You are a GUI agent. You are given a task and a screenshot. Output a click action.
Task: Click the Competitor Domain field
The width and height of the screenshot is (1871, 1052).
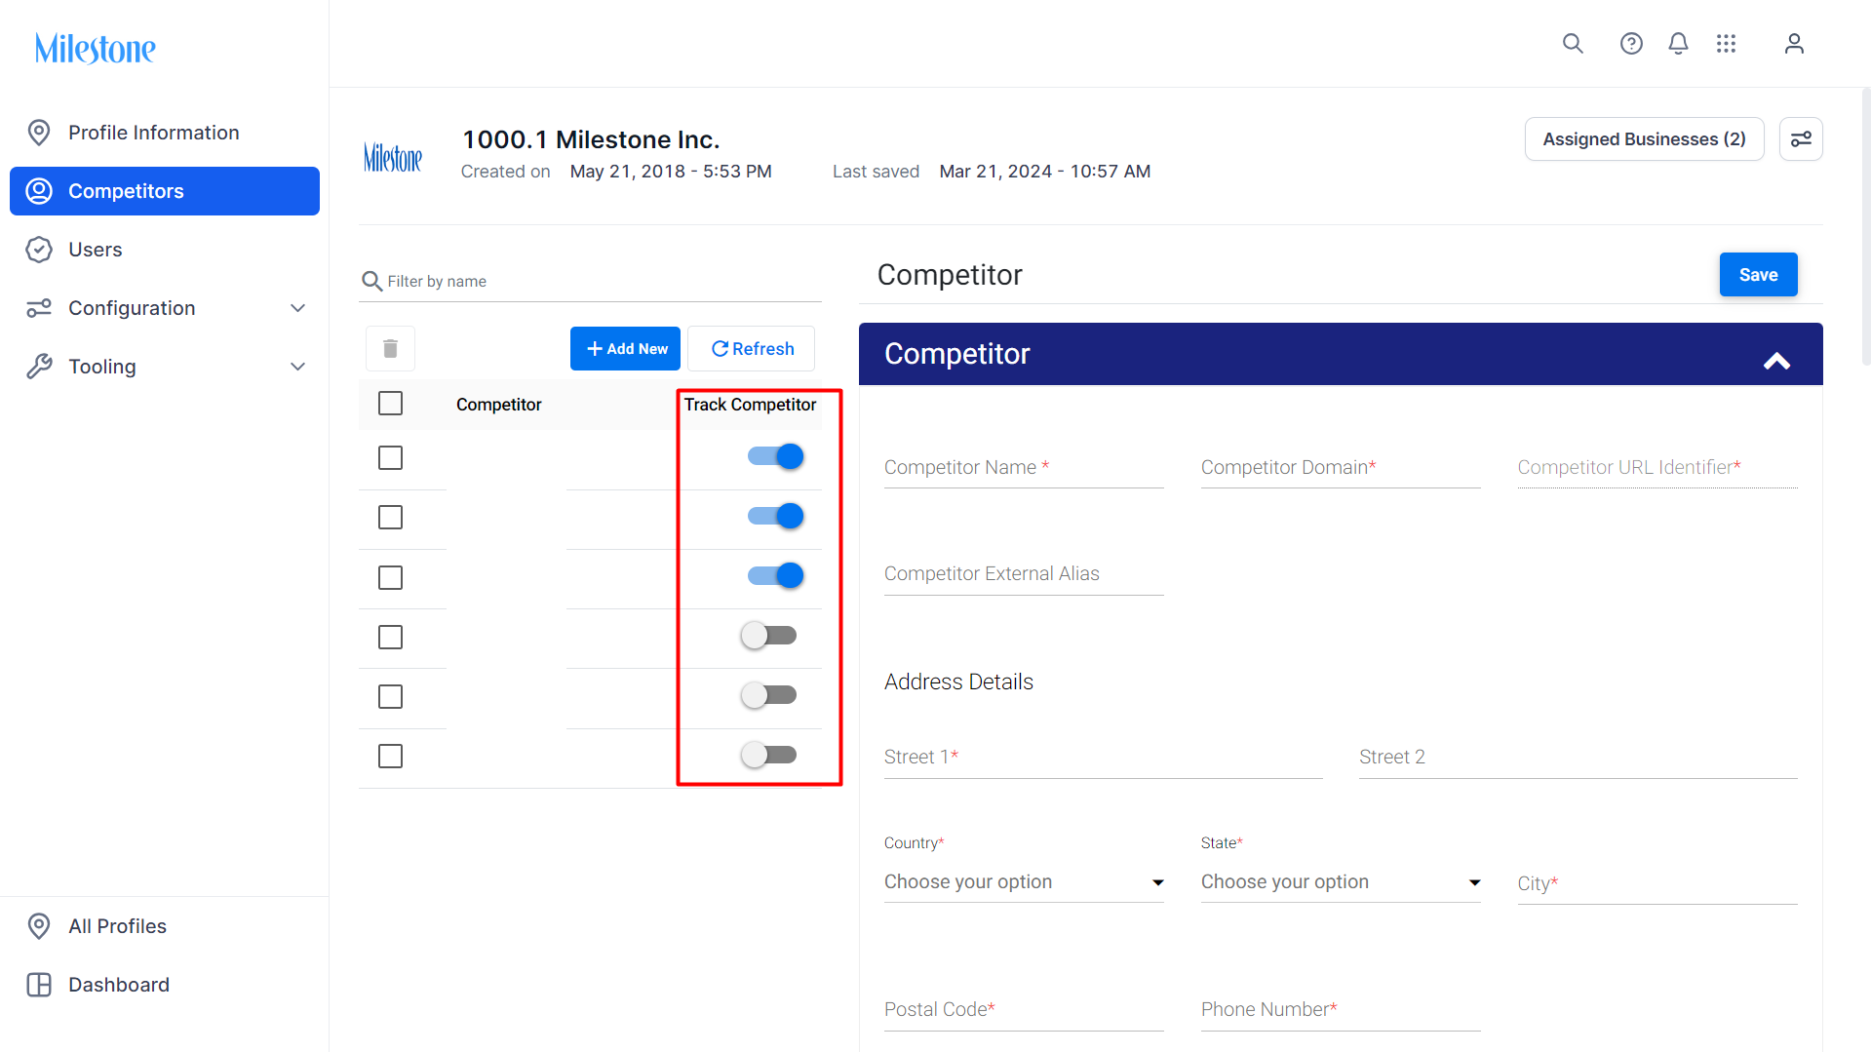coord(1341,468)
